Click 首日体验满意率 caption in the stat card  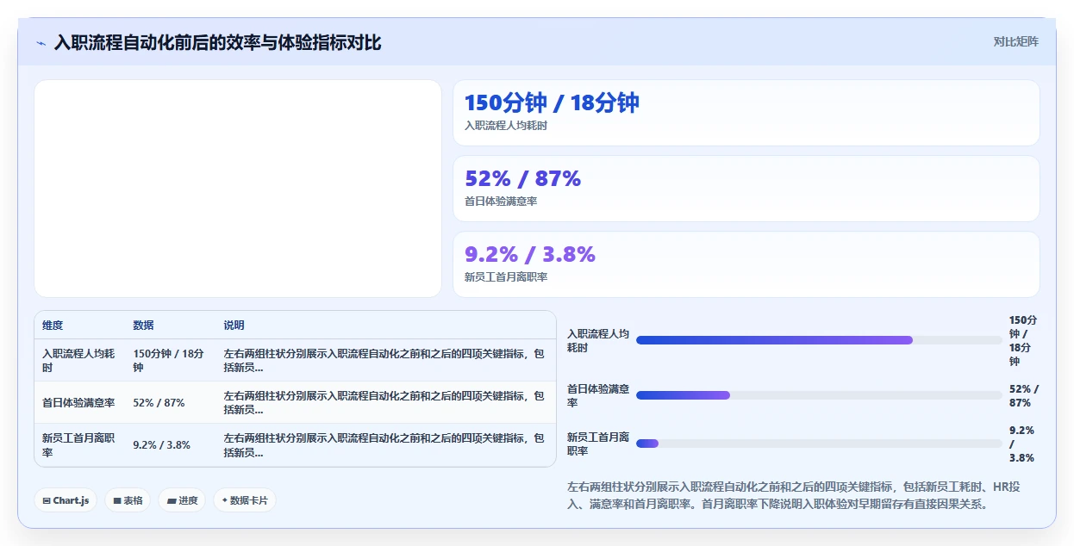pyautogui.click(x=501, y=202)
